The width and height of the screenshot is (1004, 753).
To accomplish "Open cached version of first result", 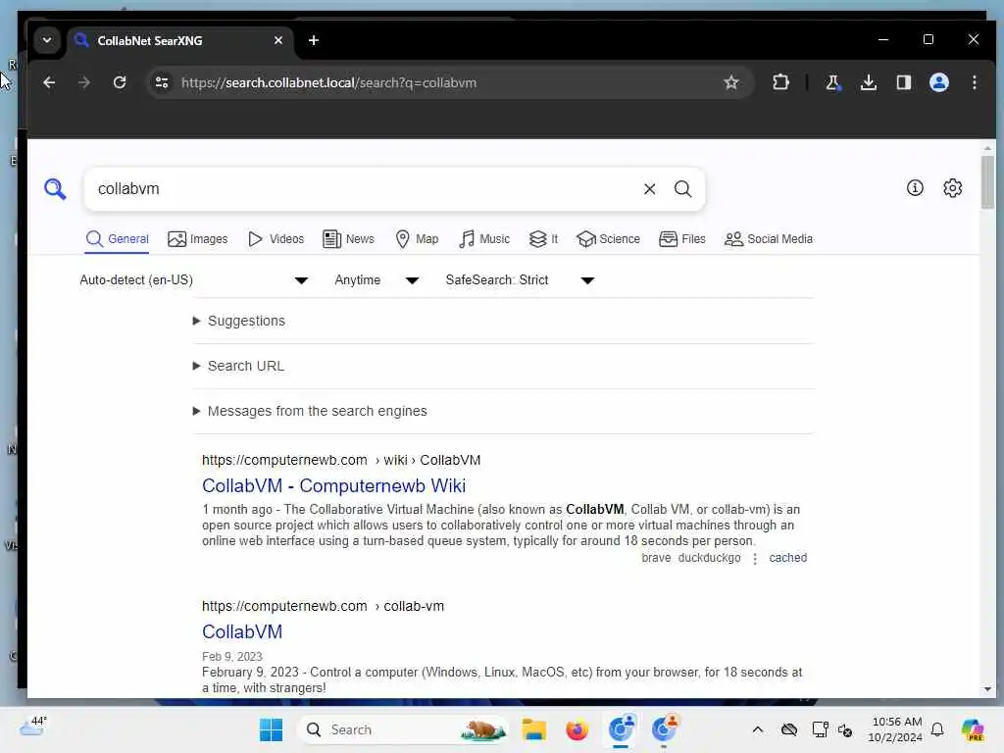I will point(787,558).
